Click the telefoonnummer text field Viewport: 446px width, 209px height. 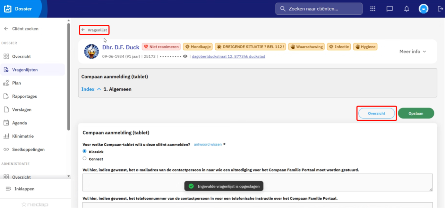point(257,205)
